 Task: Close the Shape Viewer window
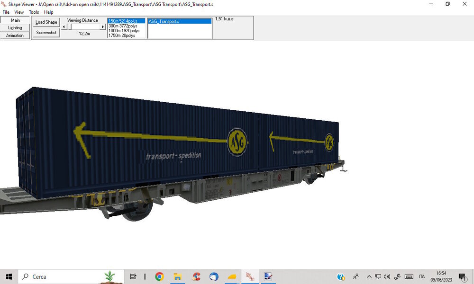[465, 4]
